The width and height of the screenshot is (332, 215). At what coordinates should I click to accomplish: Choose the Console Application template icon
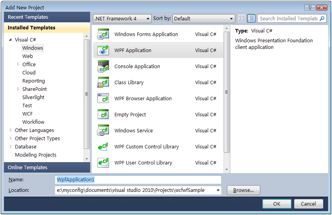pyautogui.click(x=103, y=66)
